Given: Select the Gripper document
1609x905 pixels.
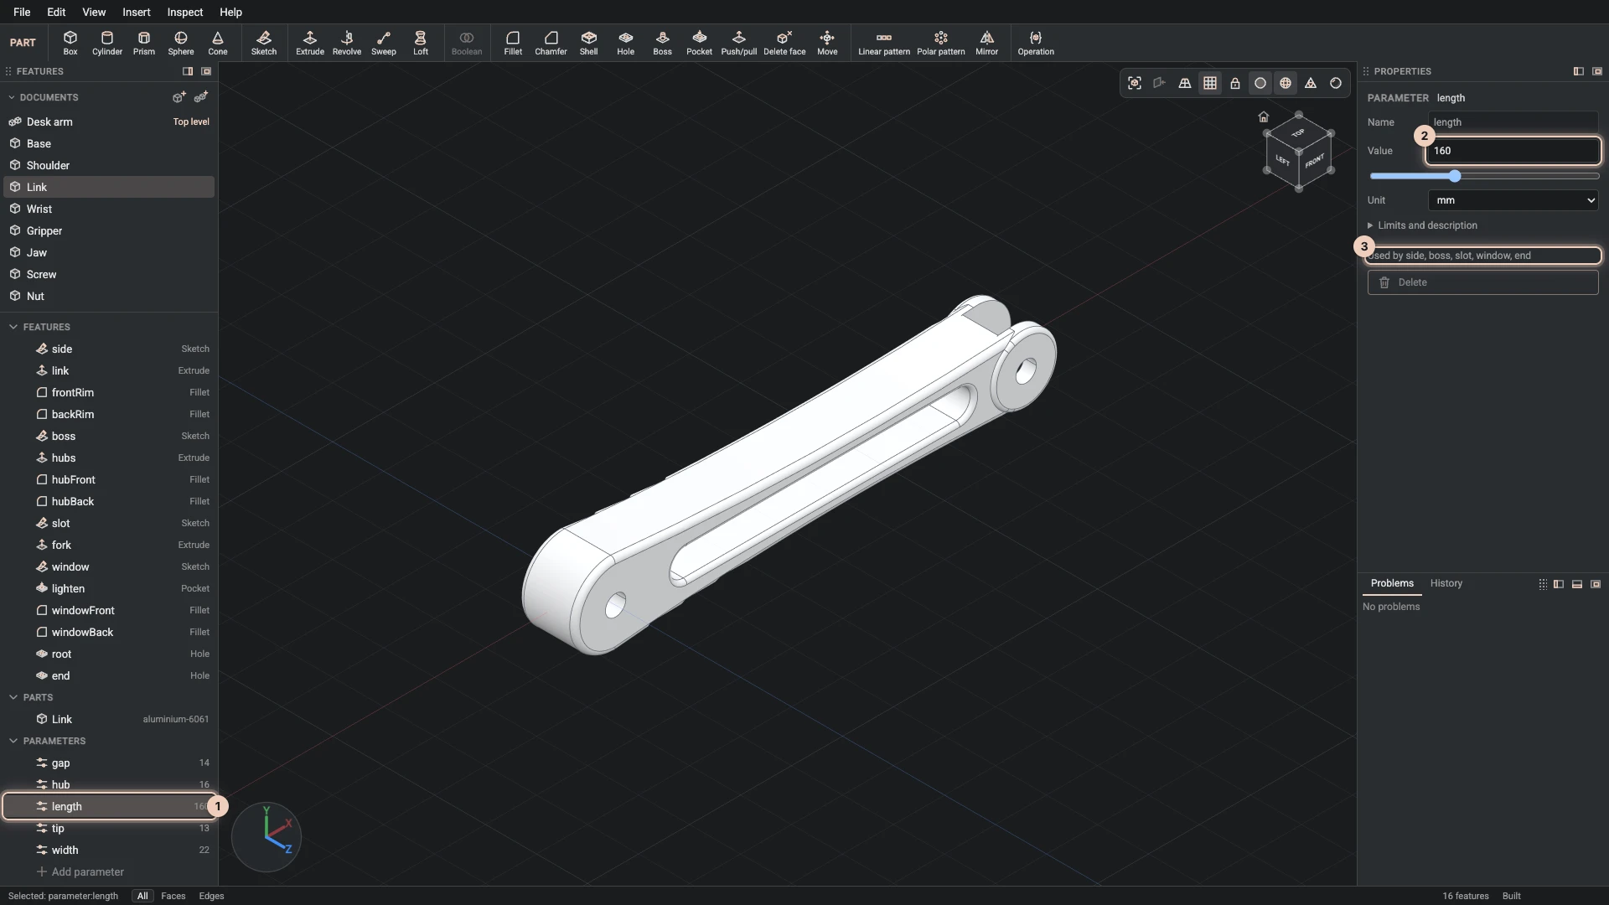Looking at the screenshot, I should coord(109,230).
